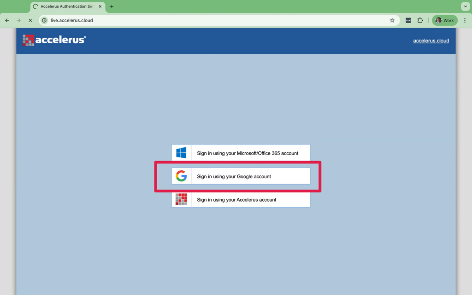Open the Work profile menu
Screen dimensions: 472x295
(x=444, y=20)
